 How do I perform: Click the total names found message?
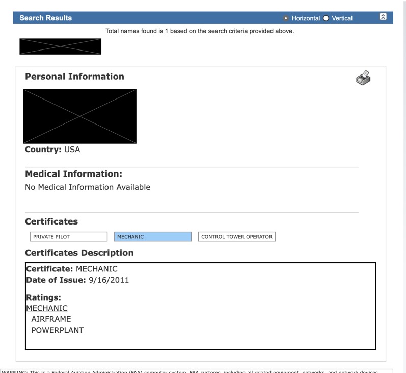(200, 31)
